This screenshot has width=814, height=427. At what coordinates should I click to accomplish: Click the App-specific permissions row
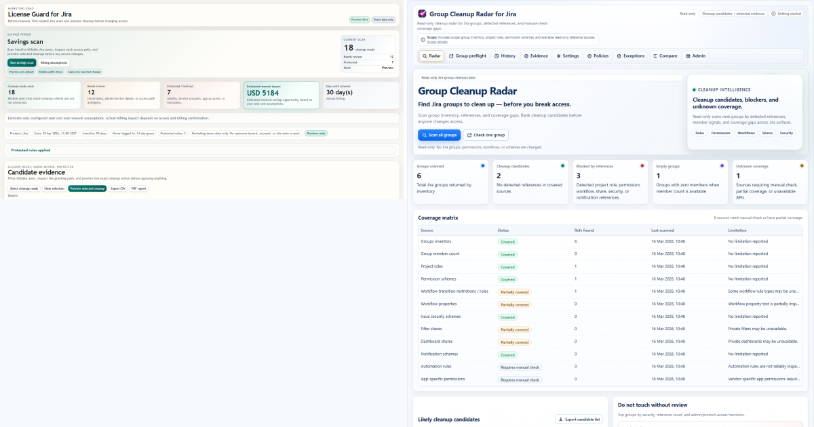(610, 380)
